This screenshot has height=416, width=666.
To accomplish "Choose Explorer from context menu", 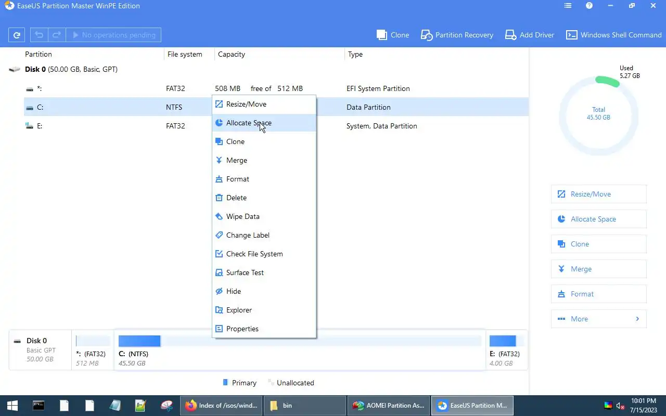I will coord(264,310).
